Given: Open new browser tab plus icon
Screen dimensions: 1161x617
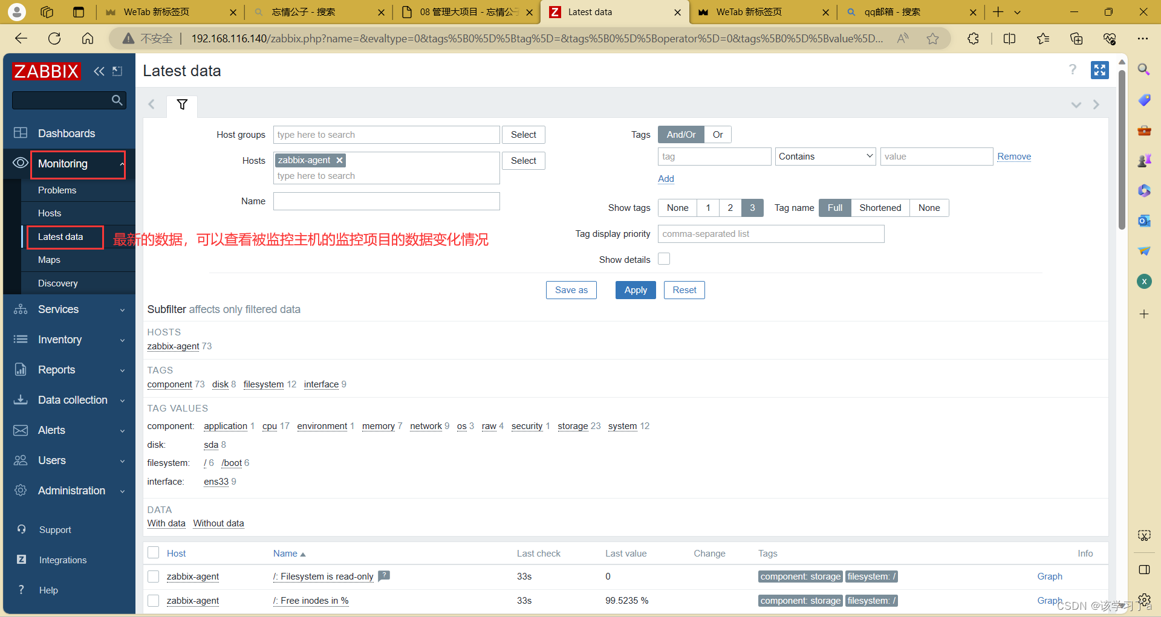Looking at the screenshot, I should (x=998, y=12).
